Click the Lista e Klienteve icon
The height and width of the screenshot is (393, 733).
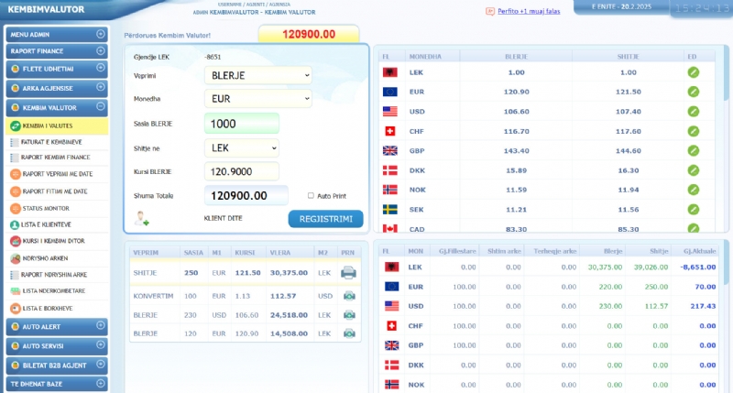point(15,224)
